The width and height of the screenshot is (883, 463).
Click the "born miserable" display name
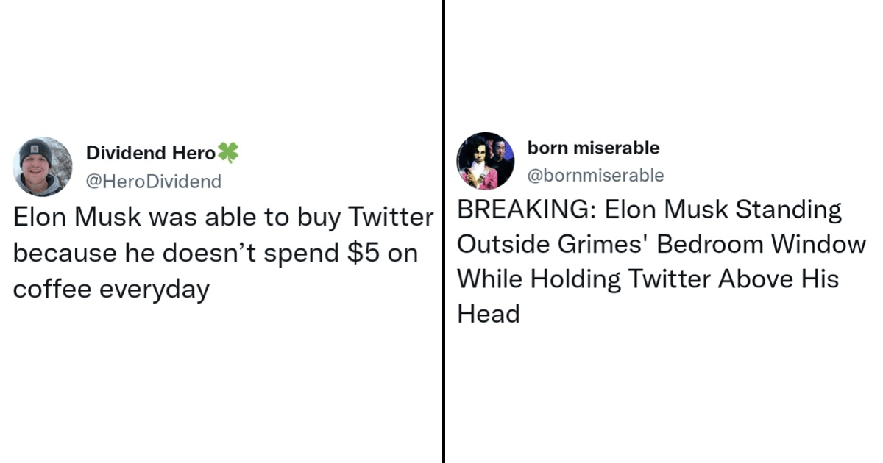(x=593, y=148)
